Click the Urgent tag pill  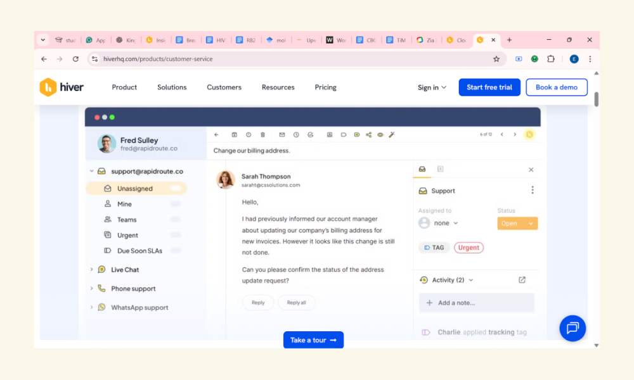pos(469,248)
